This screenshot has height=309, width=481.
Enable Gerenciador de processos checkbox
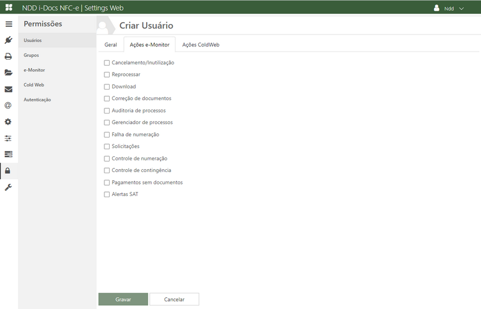point(107,123)
